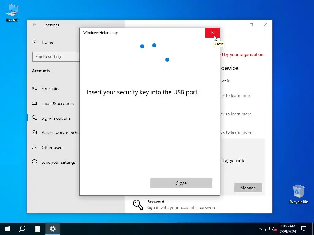314x235 pixels.
Task: Focus the Find a setting search box
Action: click(56, 57)
